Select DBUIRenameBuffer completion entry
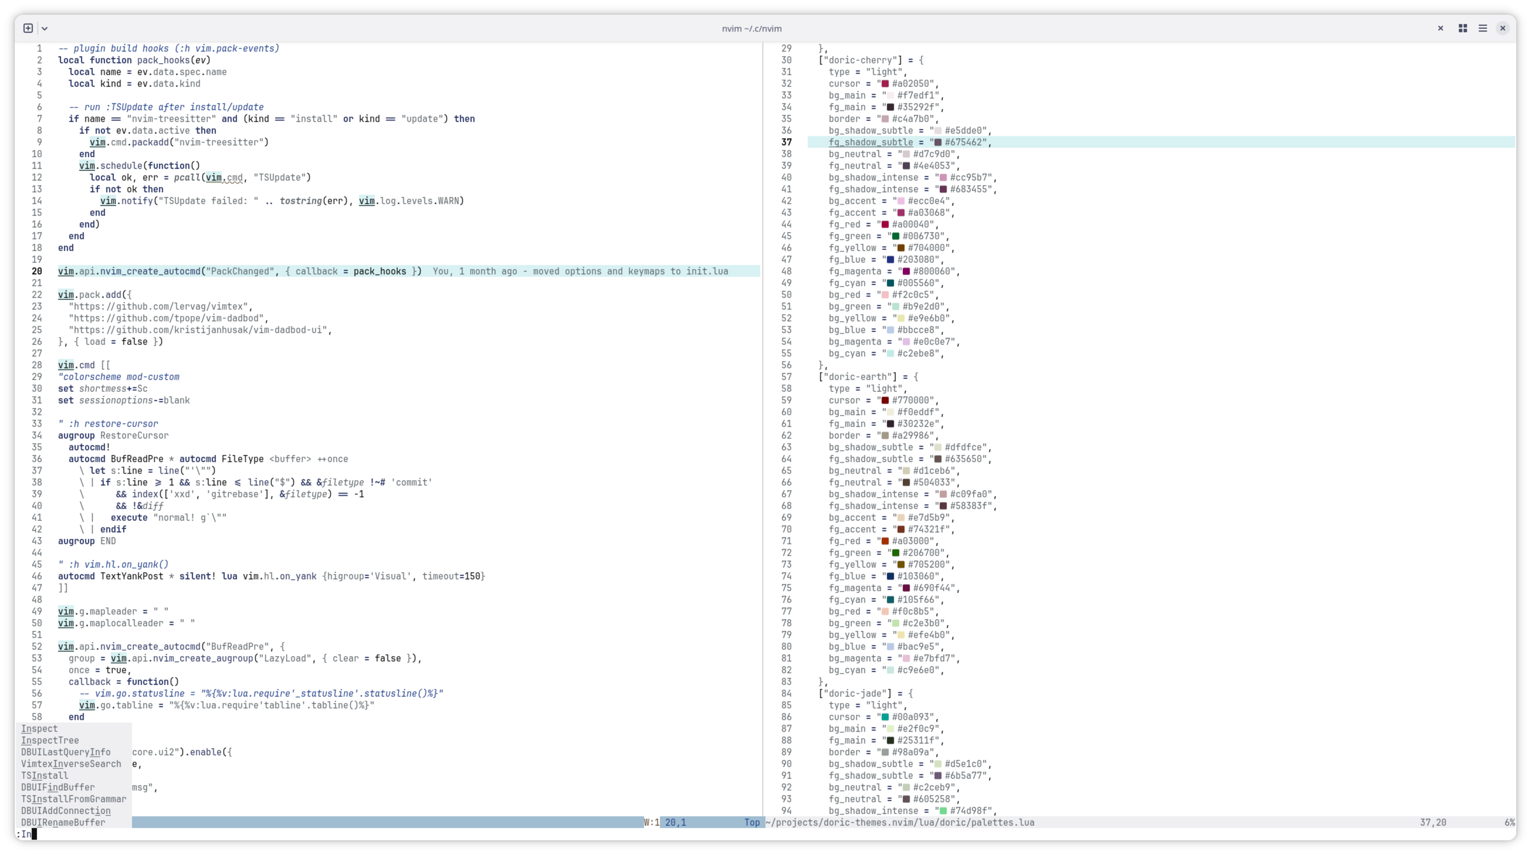The width and height of the screenshot is (1531, 855). tap(63, 822)
